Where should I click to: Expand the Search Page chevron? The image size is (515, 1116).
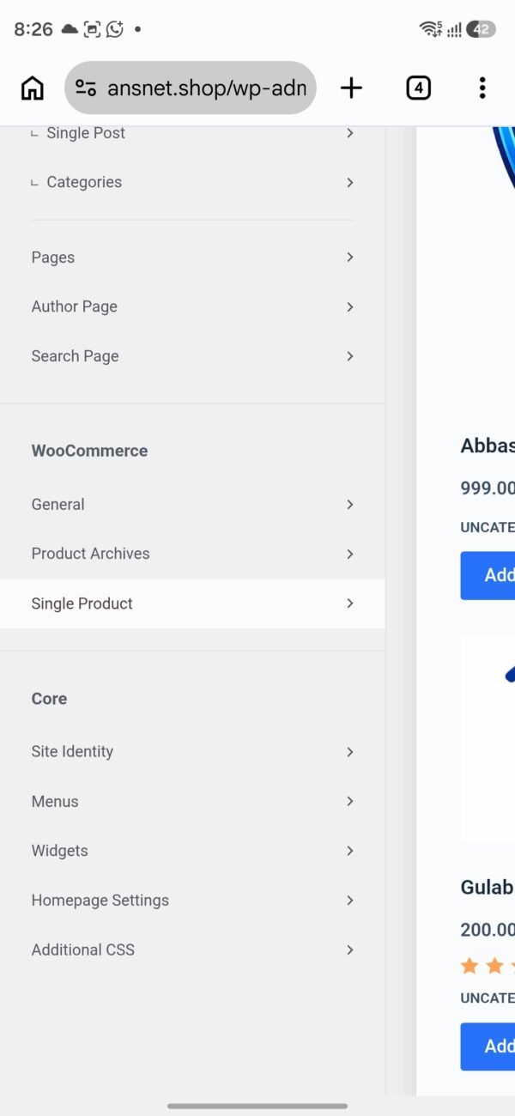(350, 355)
